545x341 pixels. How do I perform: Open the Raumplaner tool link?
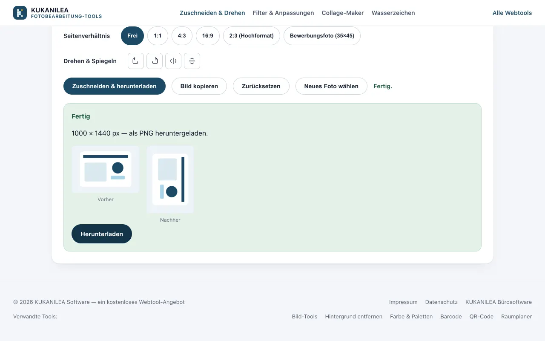516,317
